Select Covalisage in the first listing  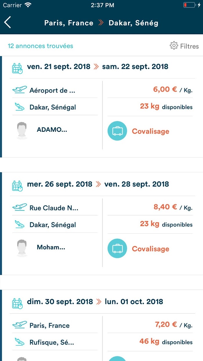[x=151, y=131]
